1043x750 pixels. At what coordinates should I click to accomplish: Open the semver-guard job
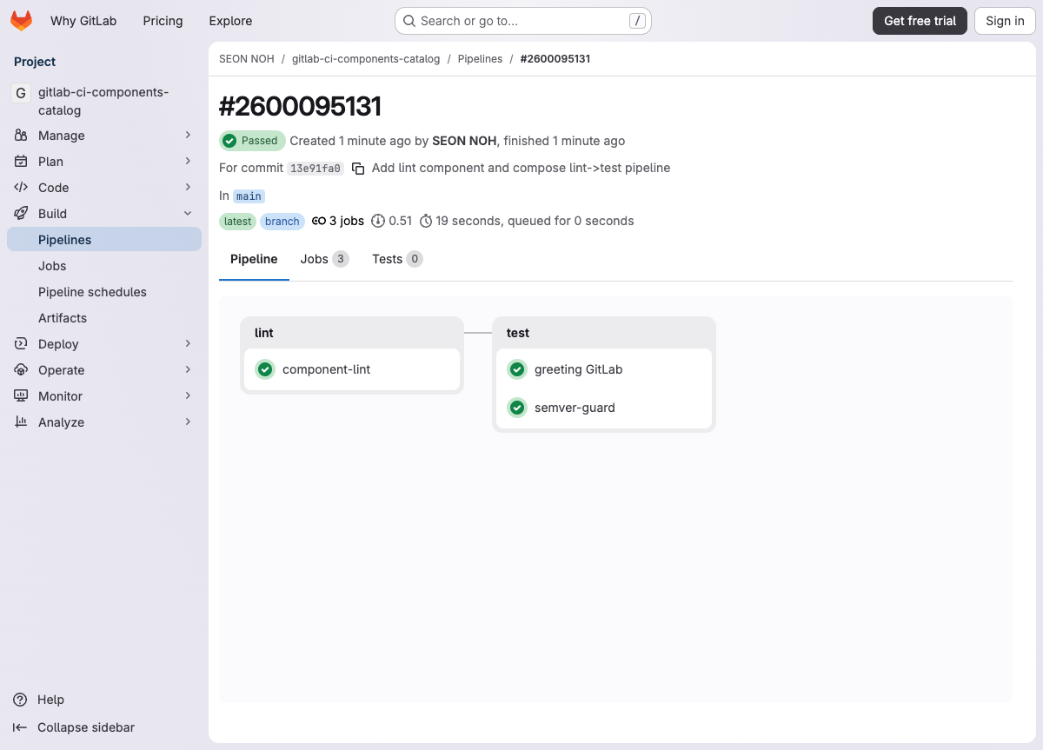tap(604, 408)
